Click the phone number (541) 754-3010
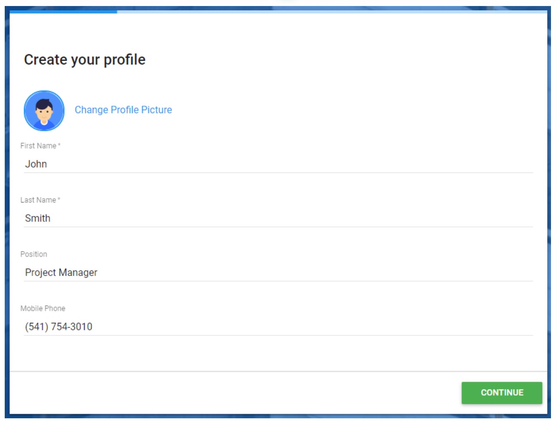Viewport: 557px width, 423px height. (x=58, y=327)
